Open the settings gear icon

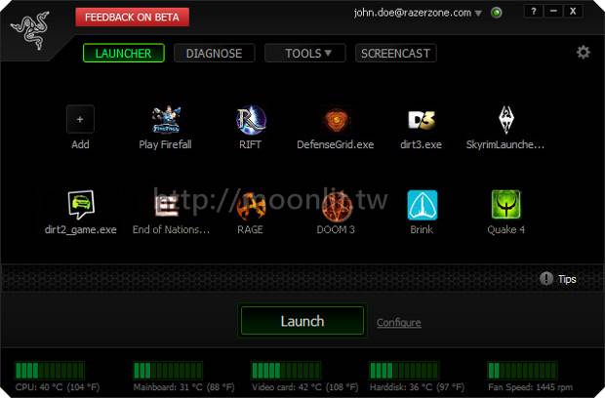coord(583,53)
